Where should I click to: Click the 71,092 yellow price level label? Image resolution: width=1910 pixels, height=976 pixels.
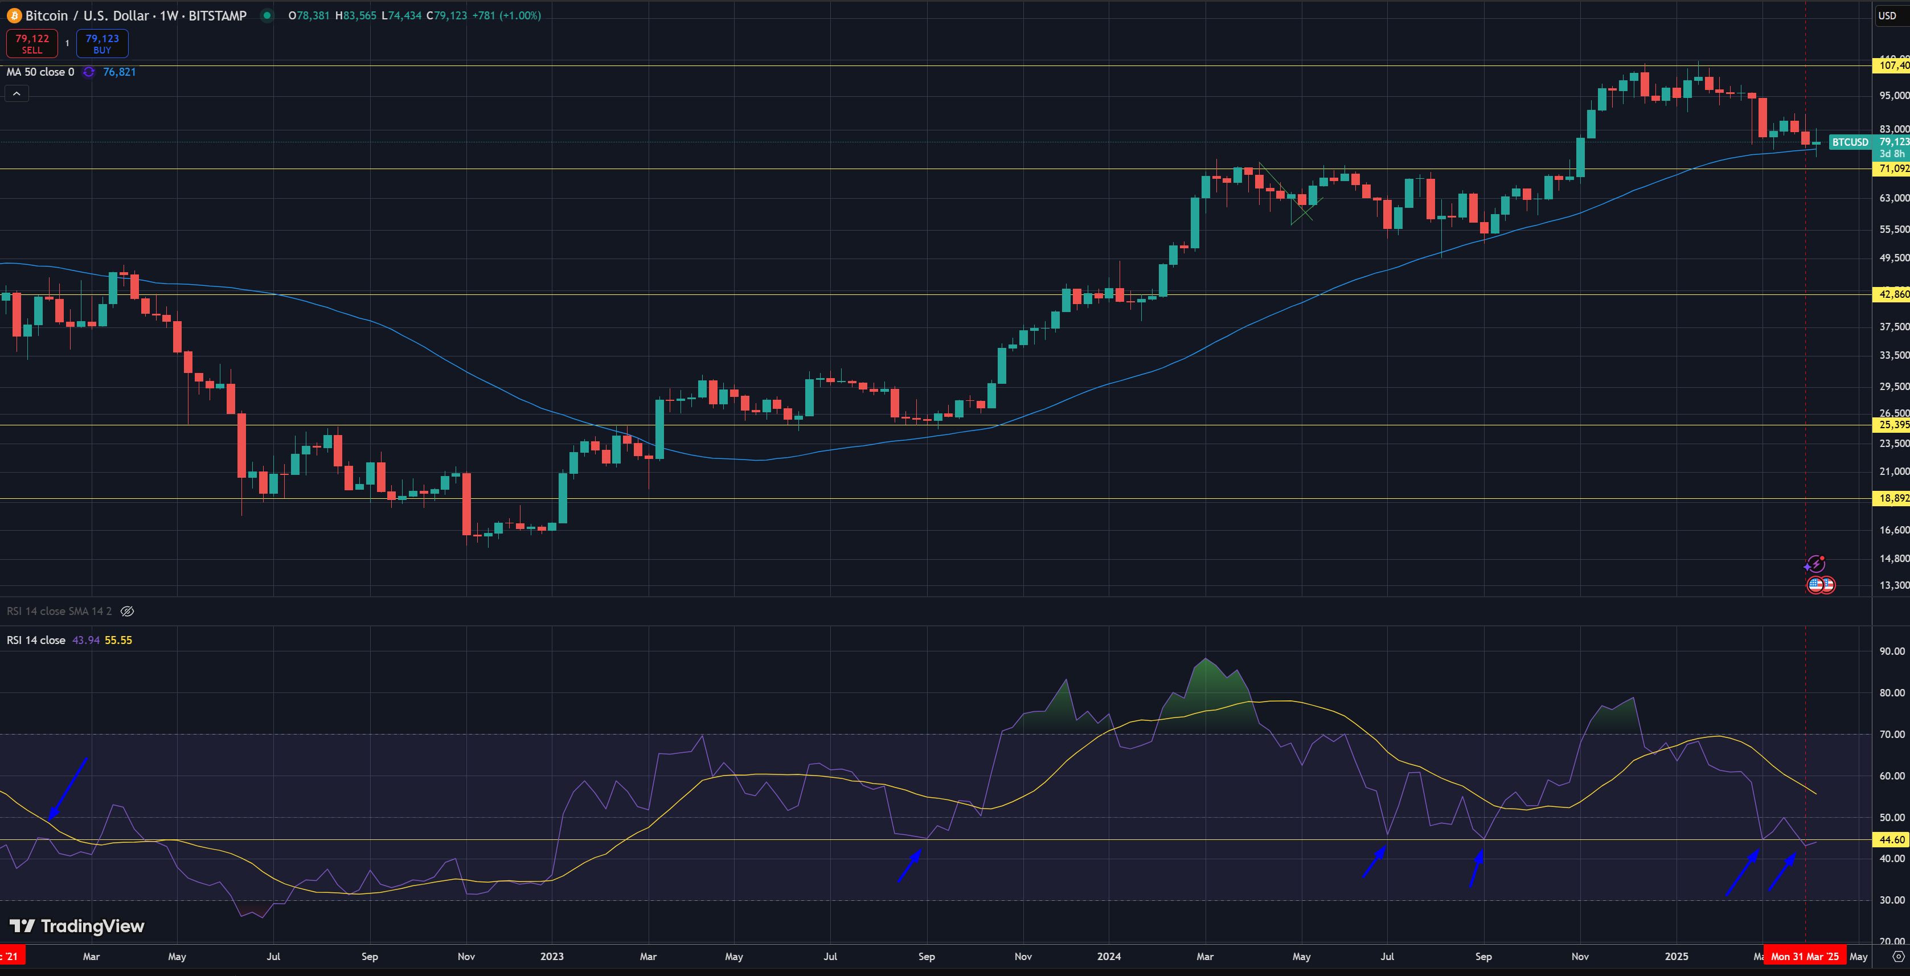click(1892, 169)
